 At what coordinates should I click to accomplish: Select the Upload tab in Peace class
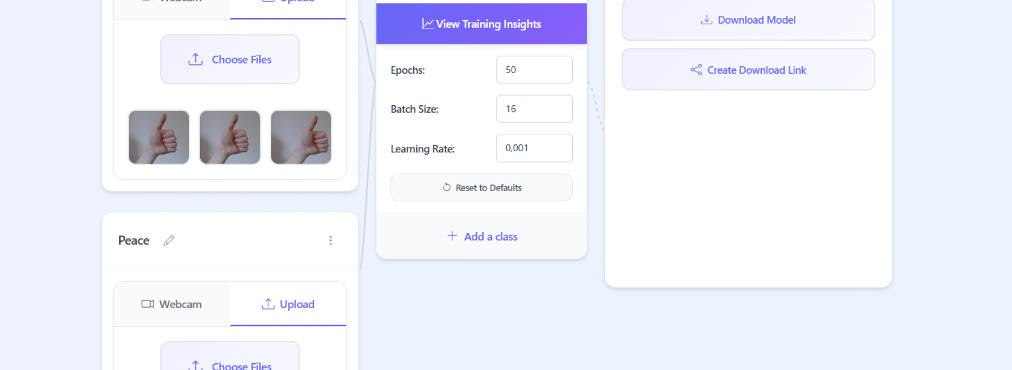(288, 304)
